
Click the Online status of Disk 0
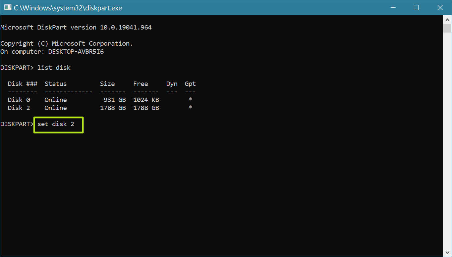click(56, 100)
